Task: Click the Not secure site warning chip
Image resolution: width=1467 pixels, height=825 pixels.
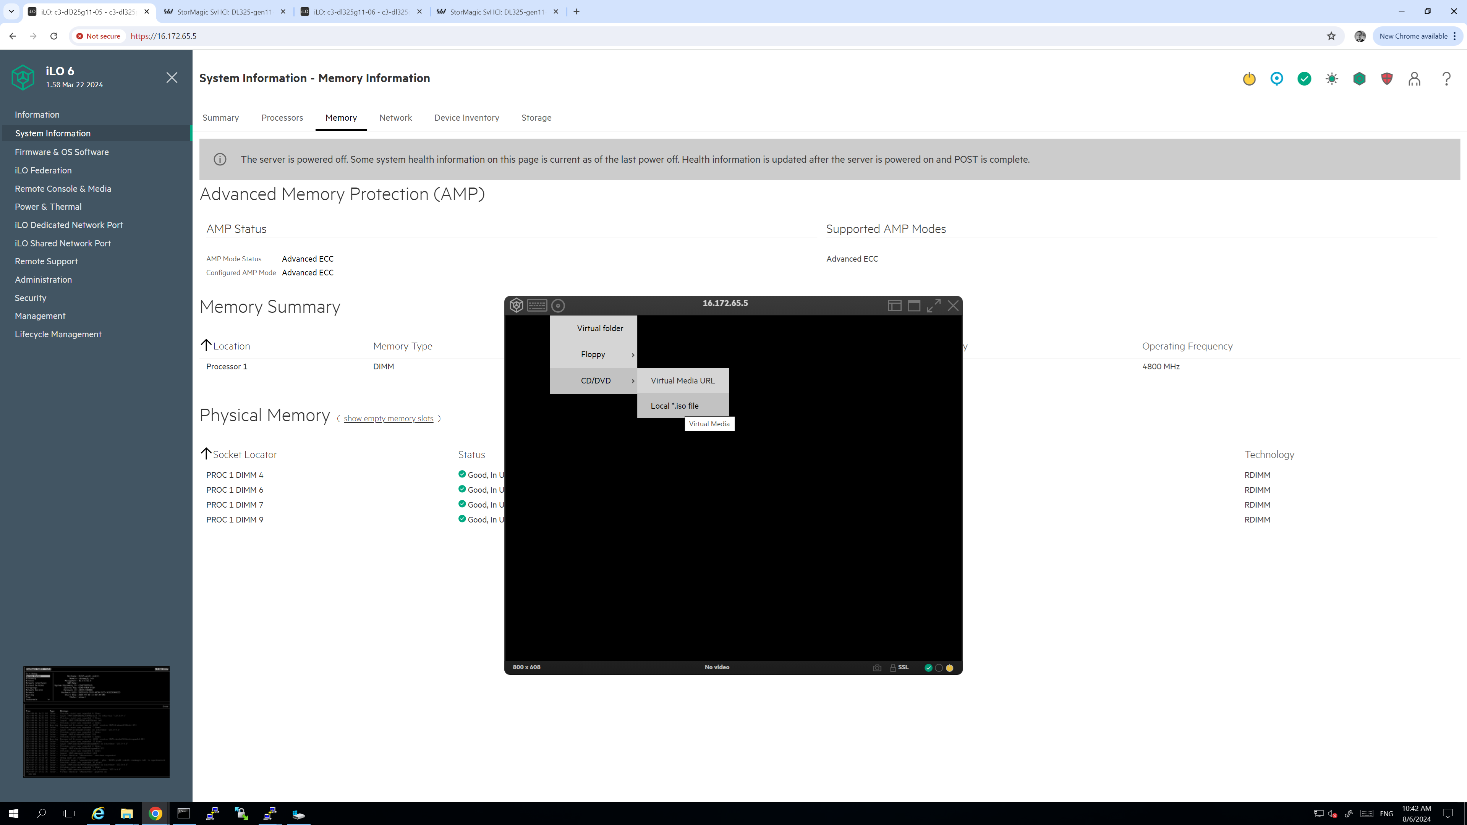Action: click(x=98, y=36)
